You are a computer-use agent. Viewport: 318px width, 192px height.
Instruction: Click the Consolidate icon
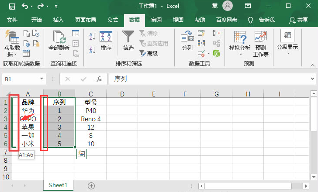coord(217,33)
